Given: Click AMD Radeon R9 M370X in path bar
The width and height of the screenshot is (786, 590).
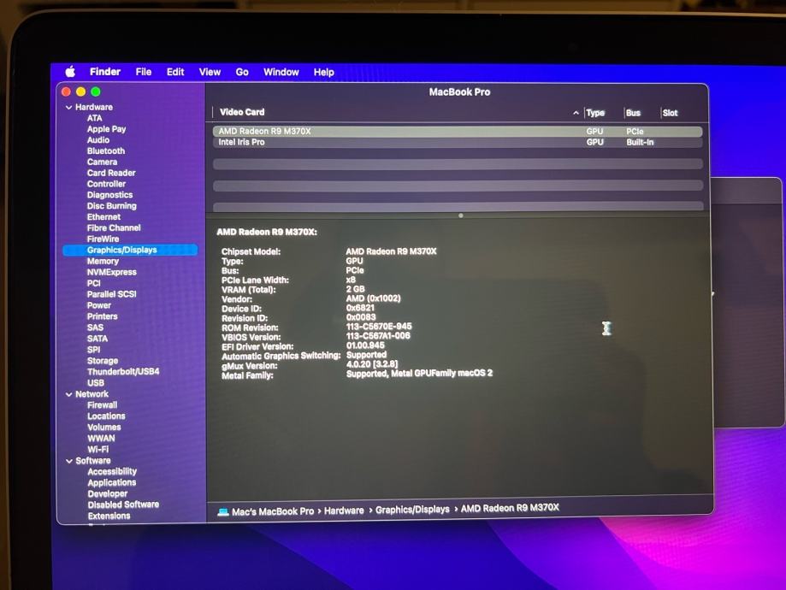Looking at the screenshot, I should pos(510,508).
